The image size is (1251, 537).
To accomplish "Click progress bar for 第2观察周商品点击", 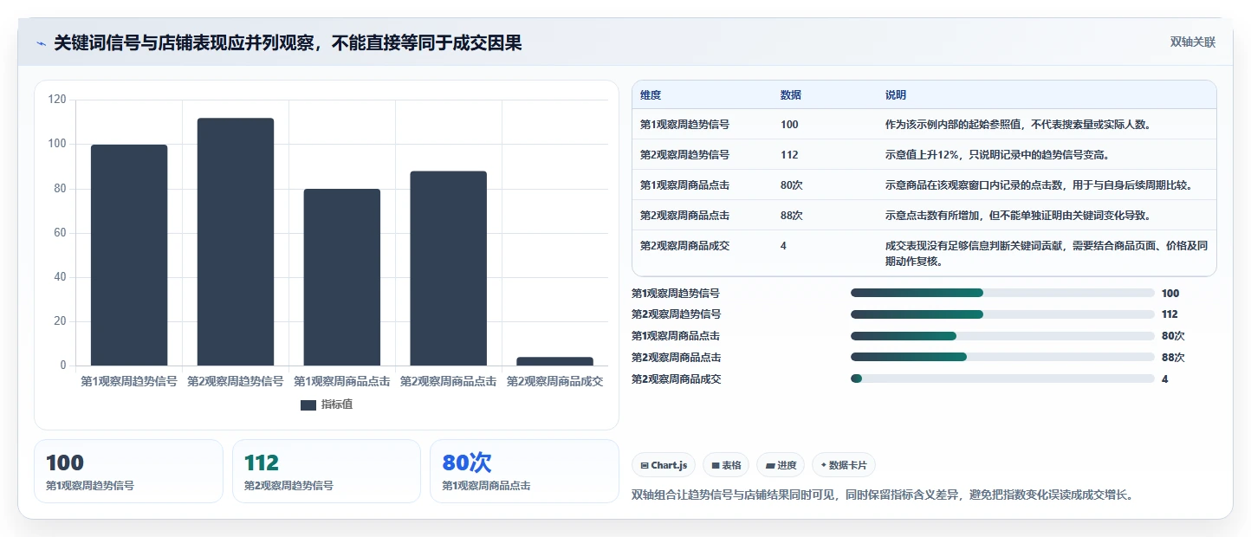I will 1002,357.
